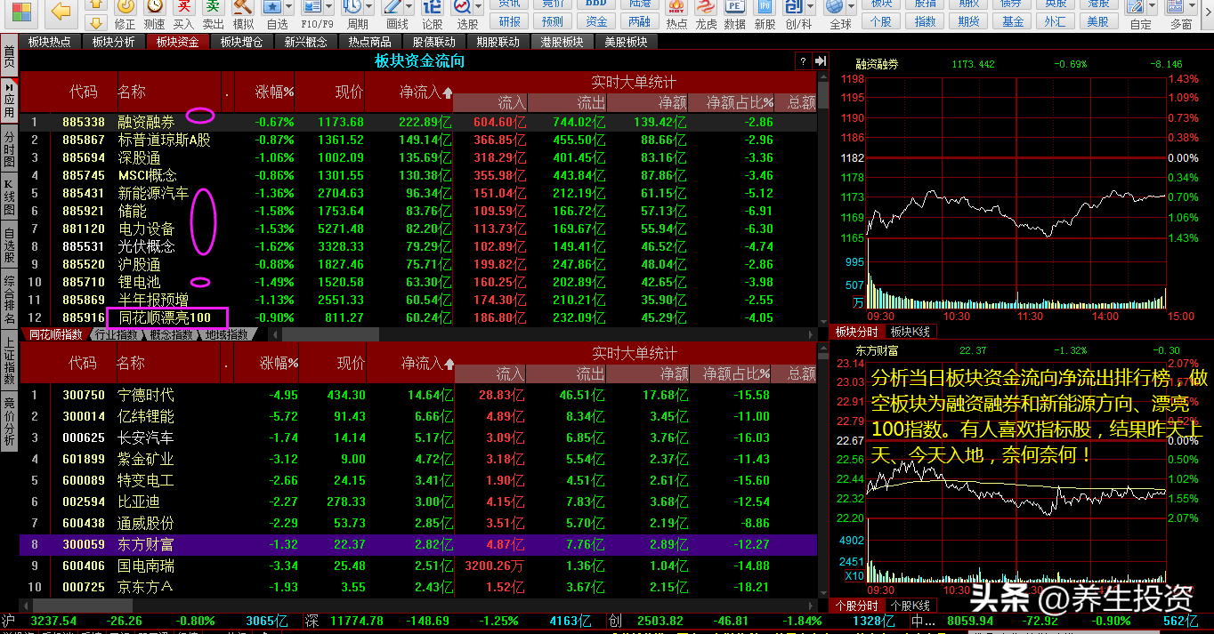Click the question mark help icon

[803, 61]
